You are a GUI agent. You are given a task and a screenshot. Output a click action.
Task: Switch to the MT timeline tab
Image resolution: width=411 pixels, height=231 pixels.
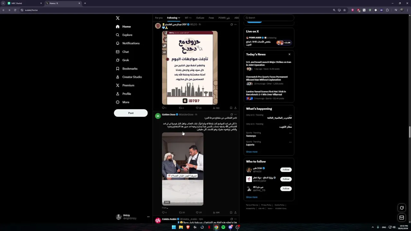tap(188, 18)
